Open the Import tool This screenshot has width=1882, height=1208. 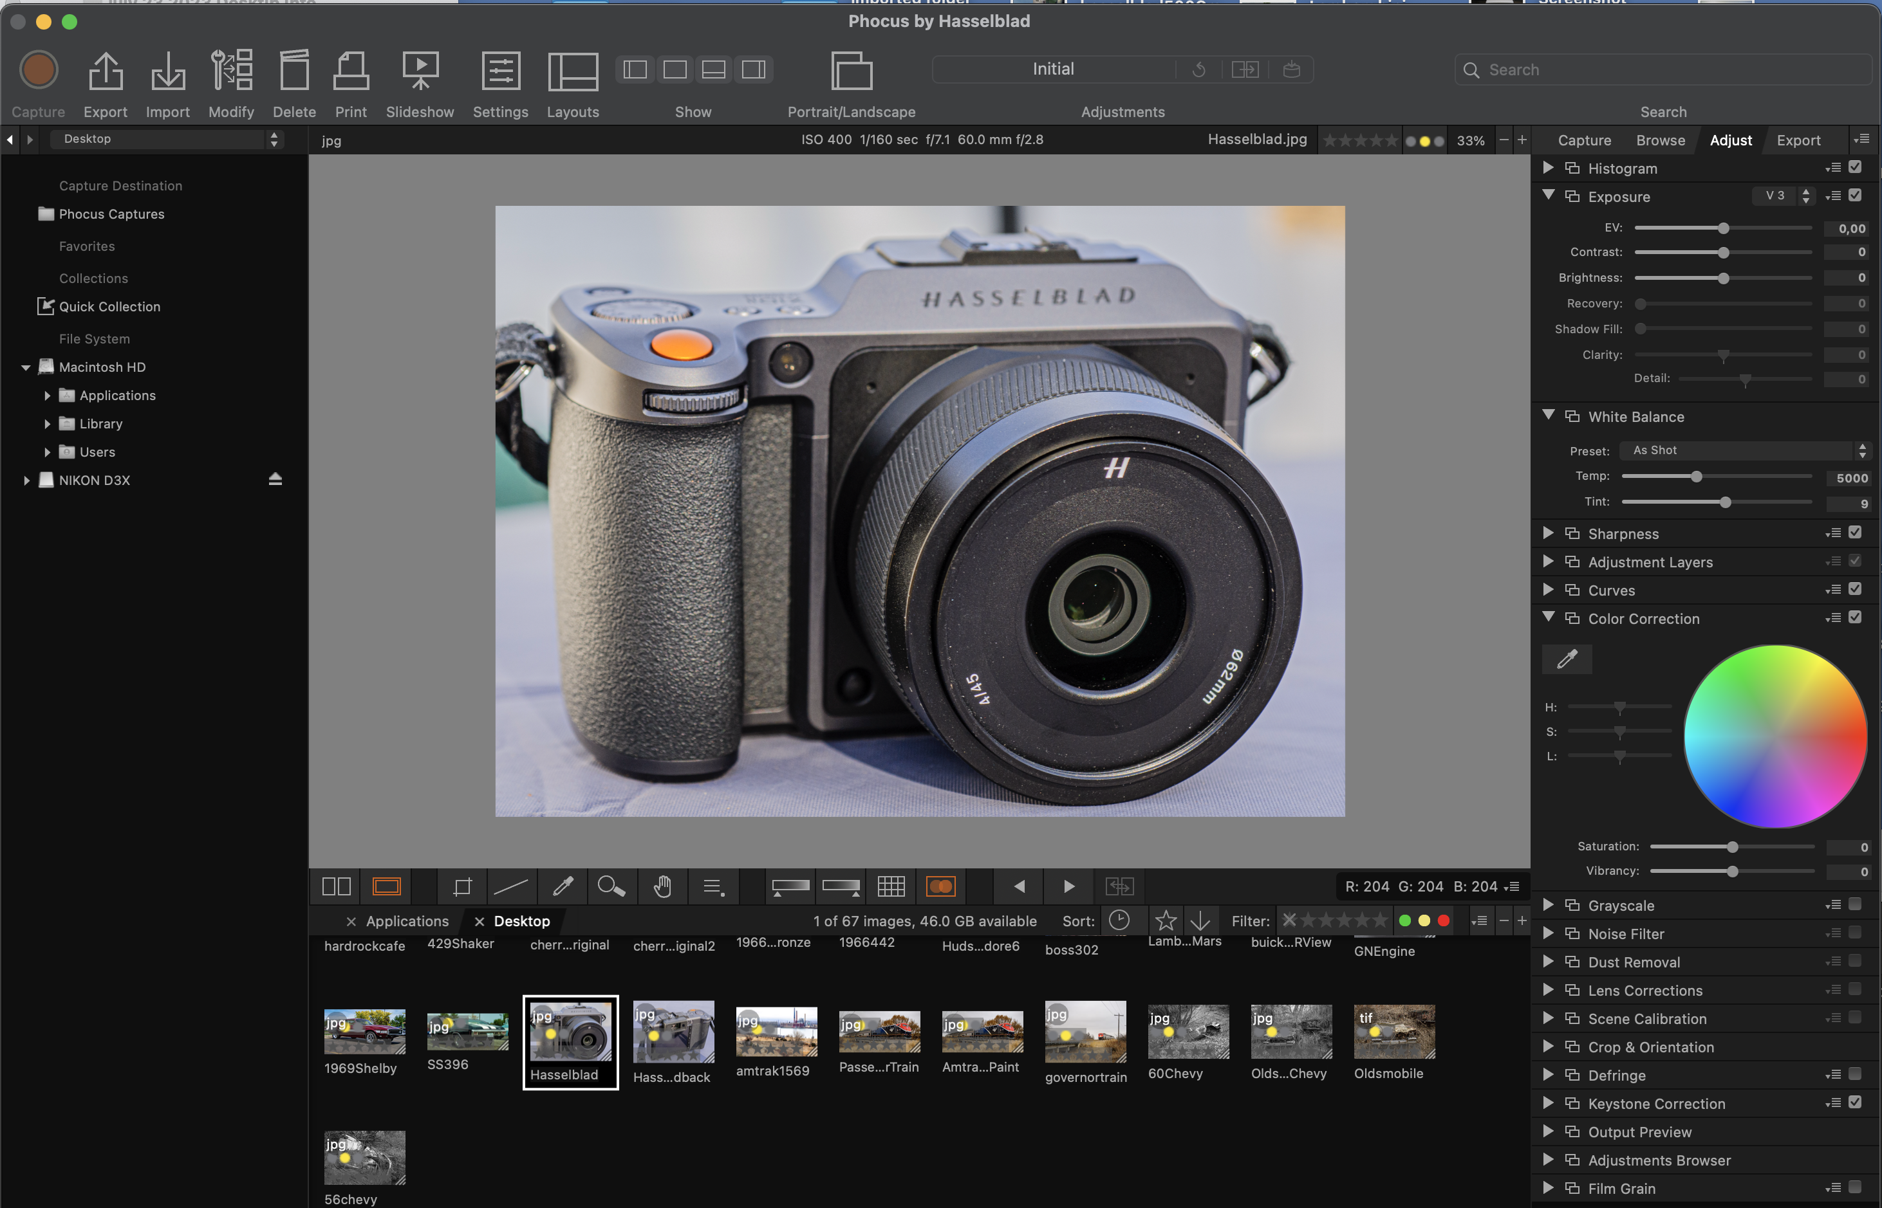pyautogui.click(x=167, y=72)
